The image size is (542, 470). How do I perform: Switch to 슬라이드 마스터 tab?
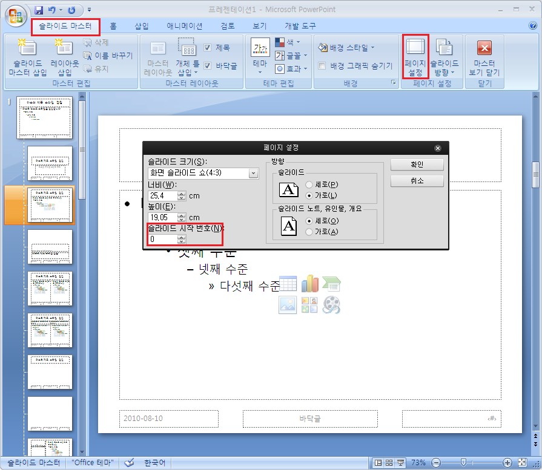(x=65, y=26)
